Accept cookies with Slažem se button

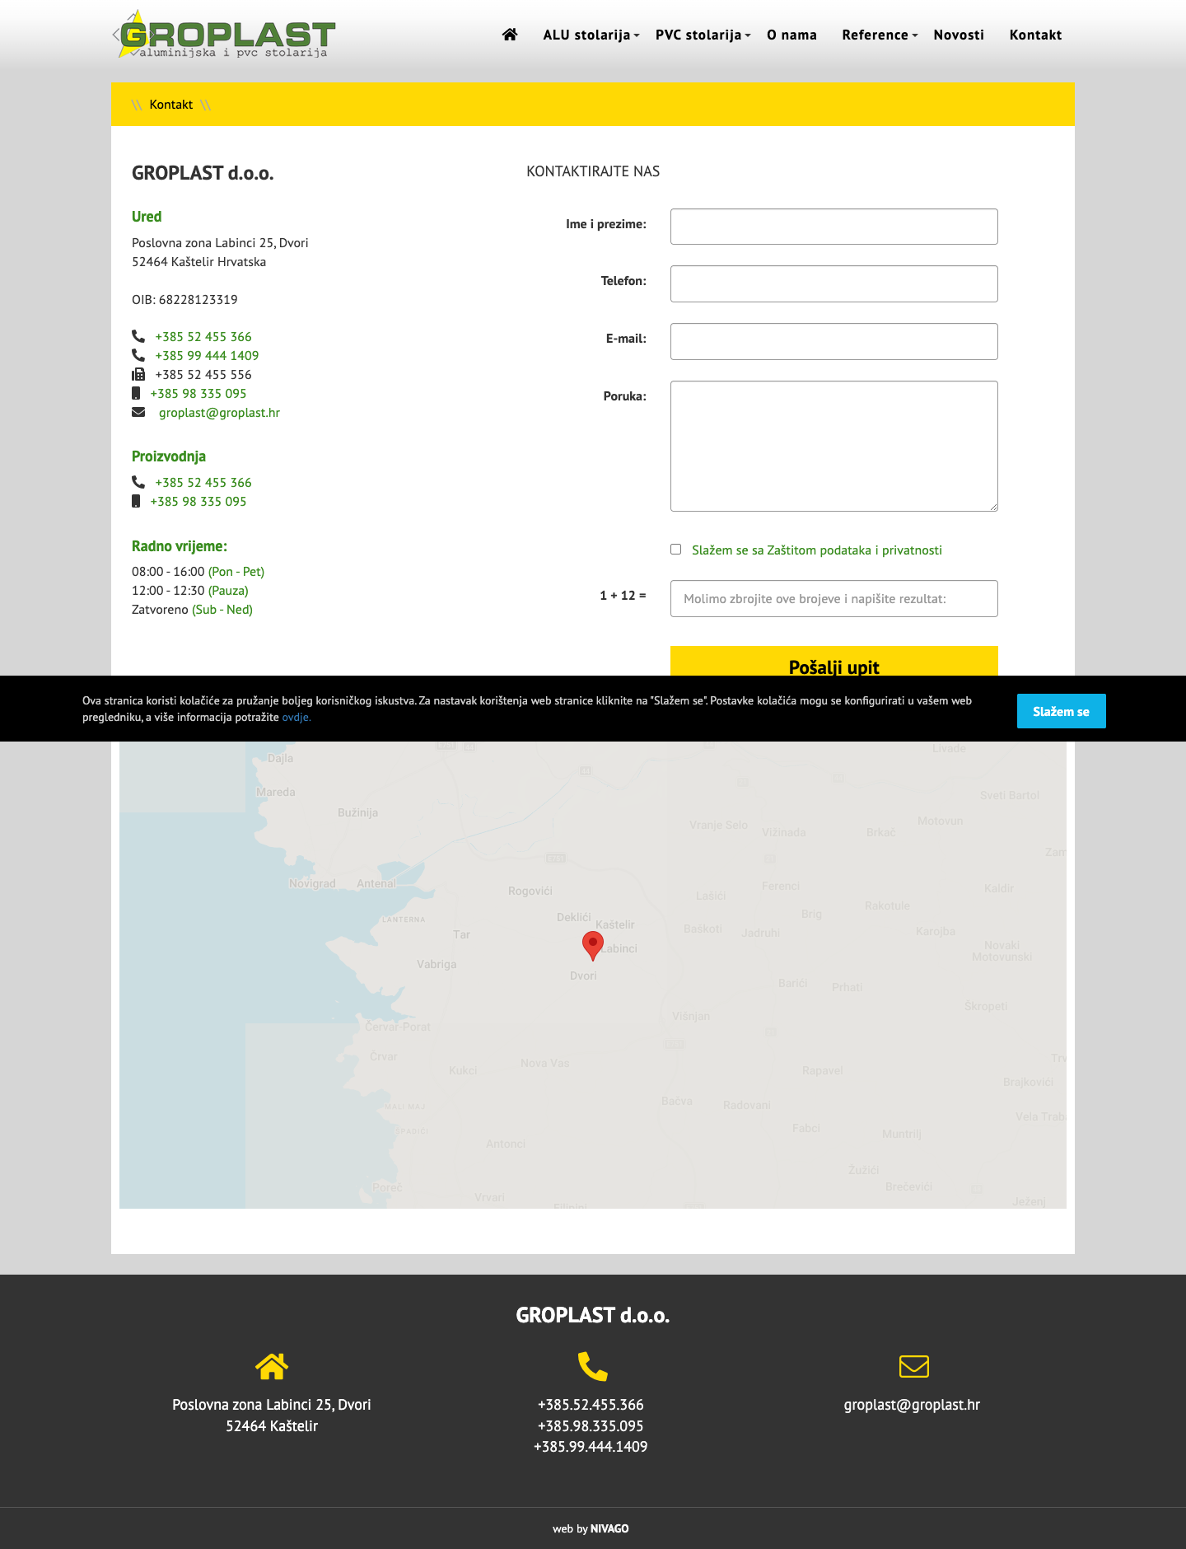point(1061,711)
